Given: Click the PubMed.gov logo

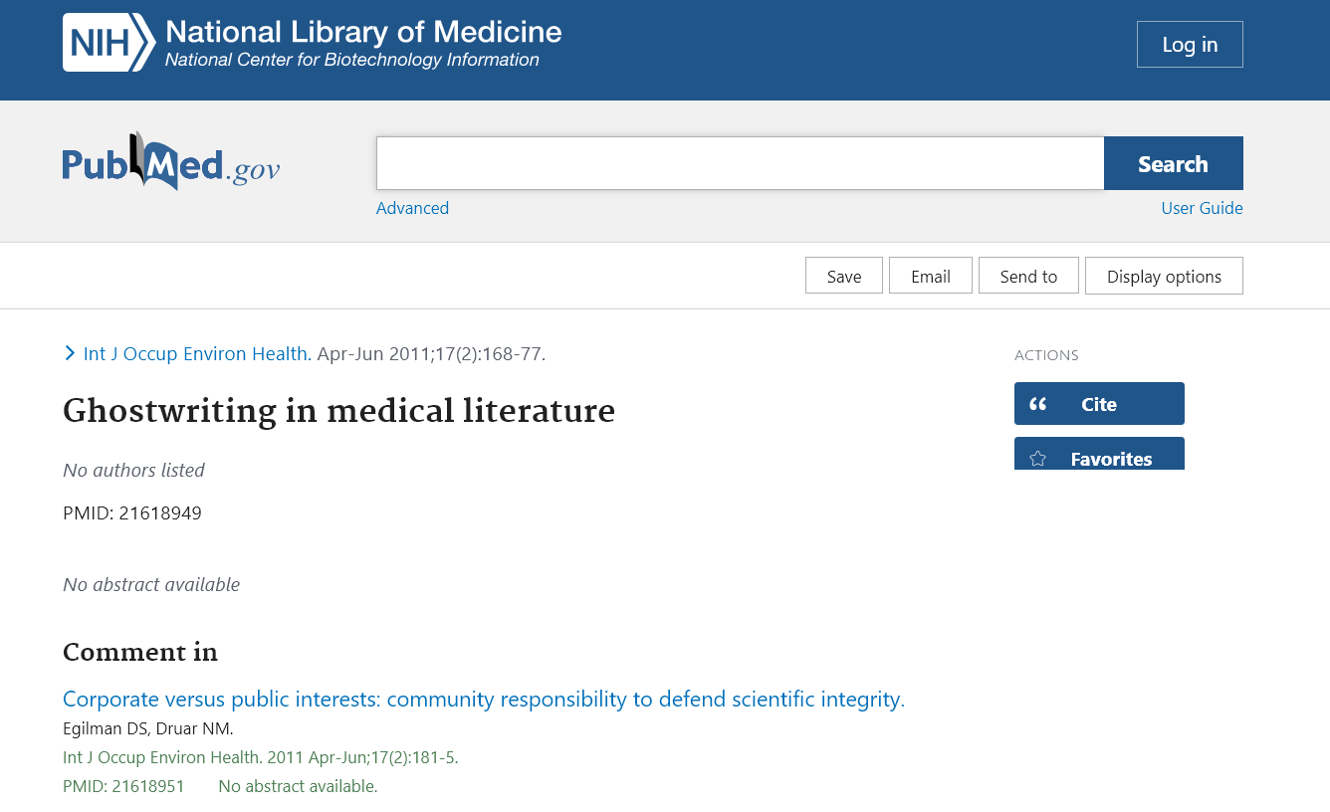Looking at the screenshot, I should [x=171, y=163].
